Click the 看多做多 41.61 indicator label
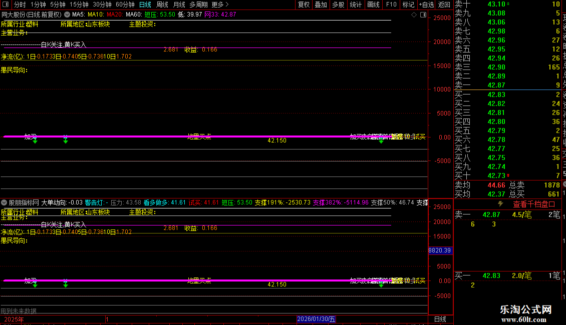 (165, 202)
